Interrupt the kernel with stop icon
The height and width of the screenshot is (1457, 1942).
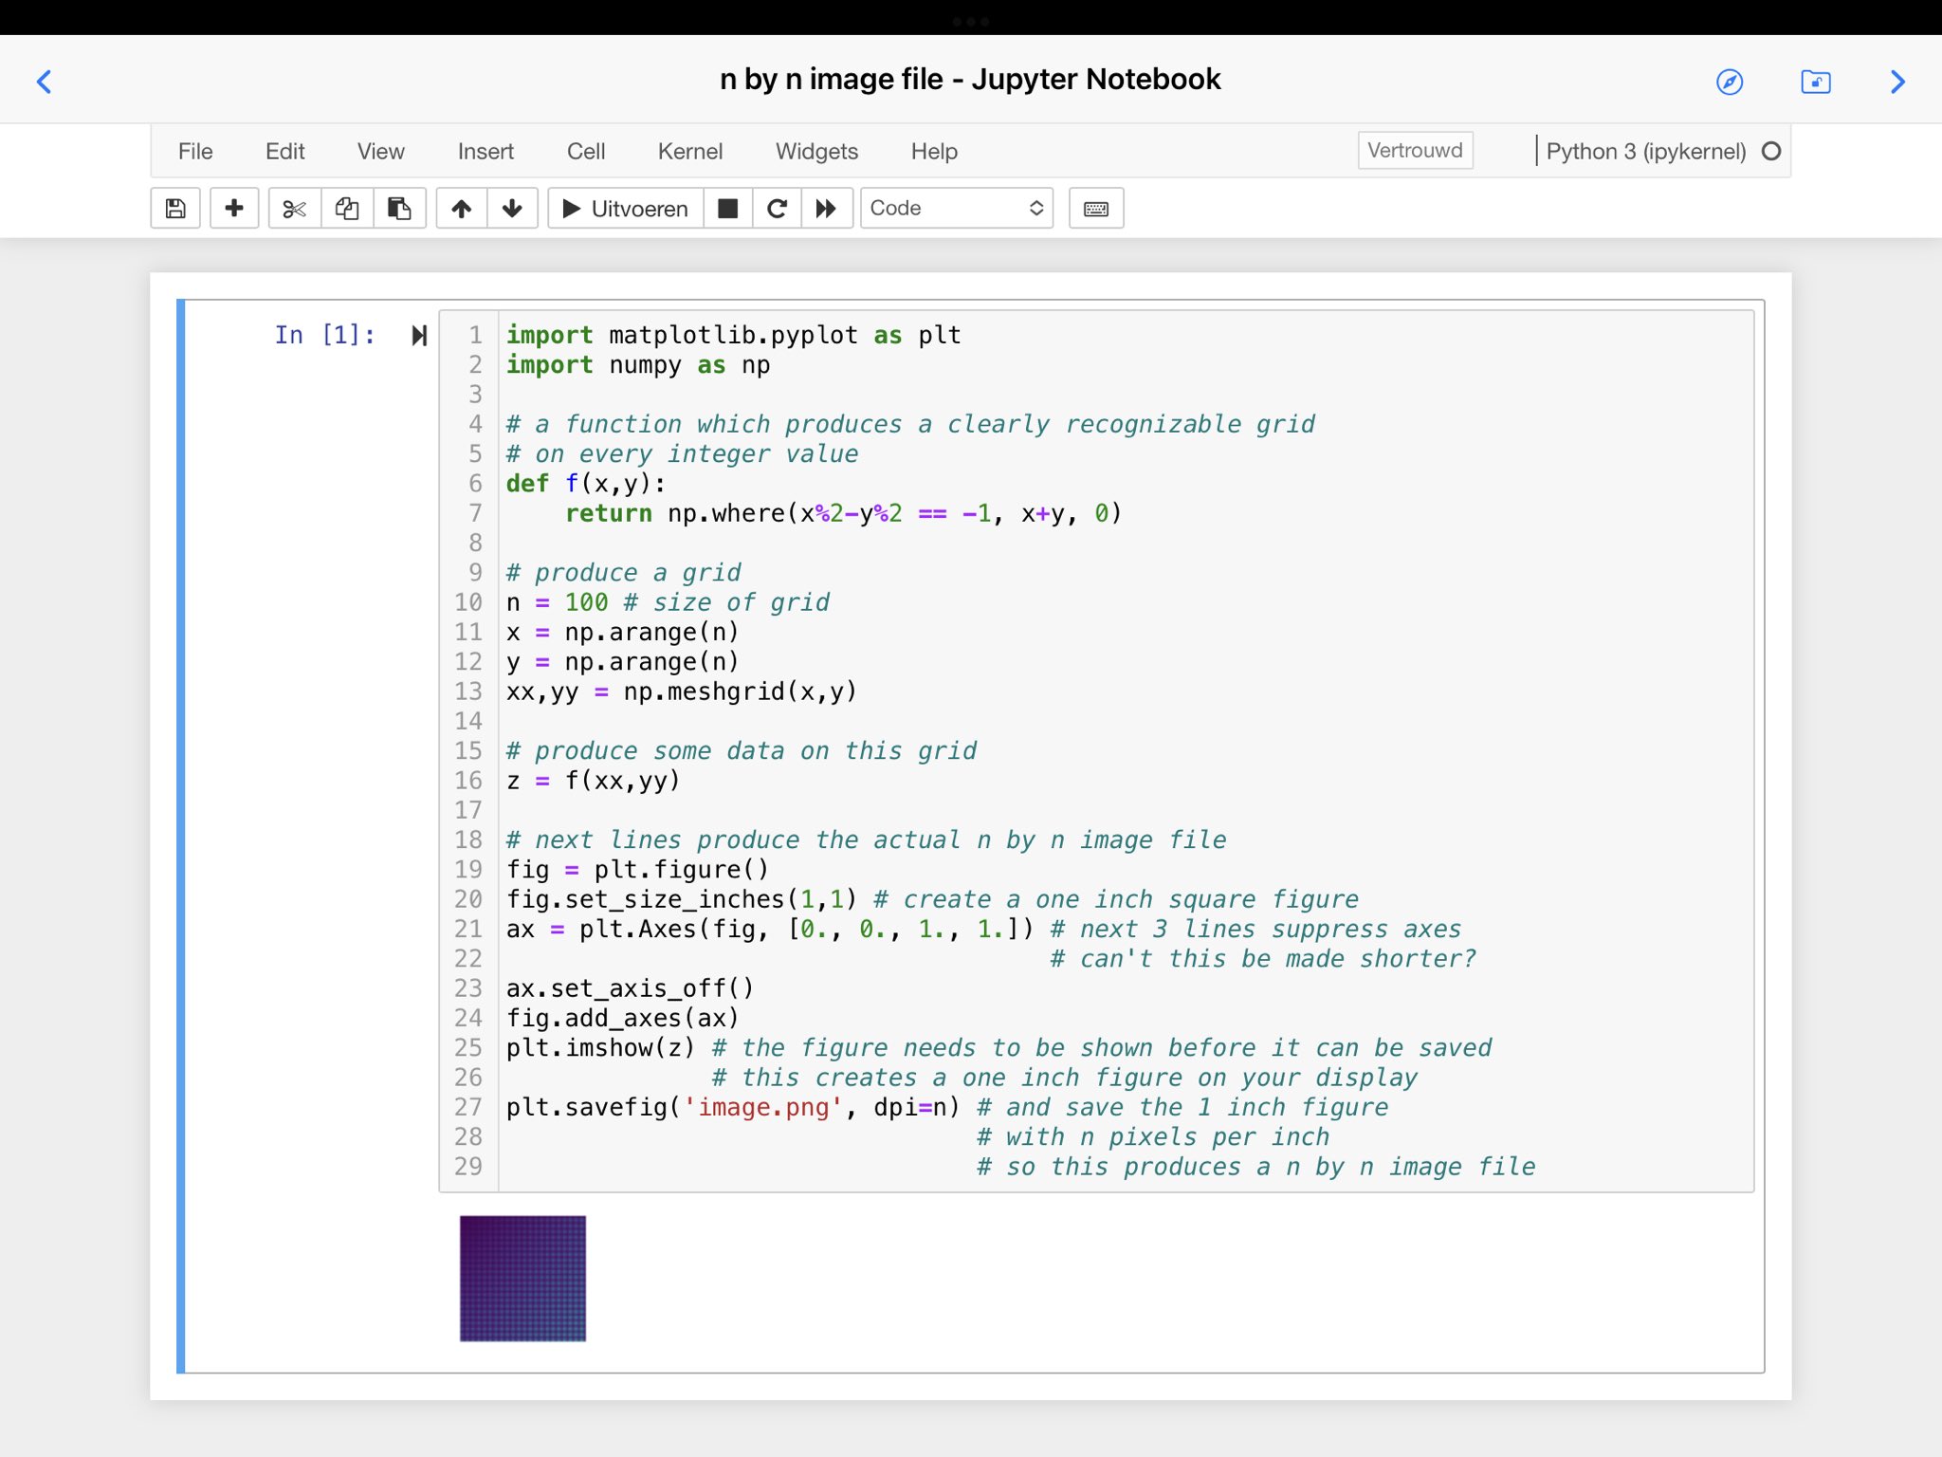coord(728,209)
